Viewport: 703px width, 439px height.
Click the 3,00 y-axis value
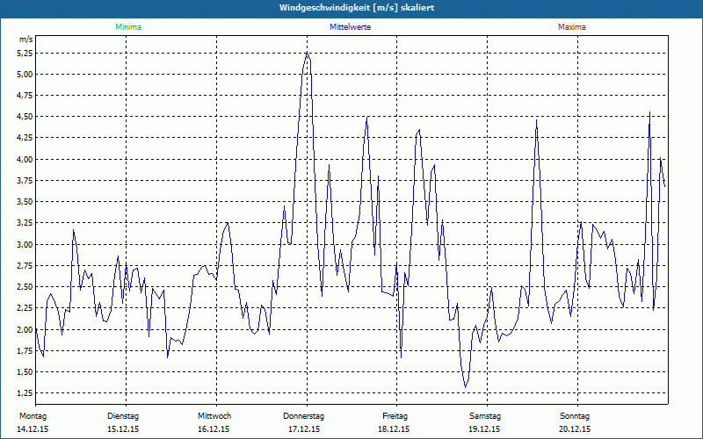25,245
